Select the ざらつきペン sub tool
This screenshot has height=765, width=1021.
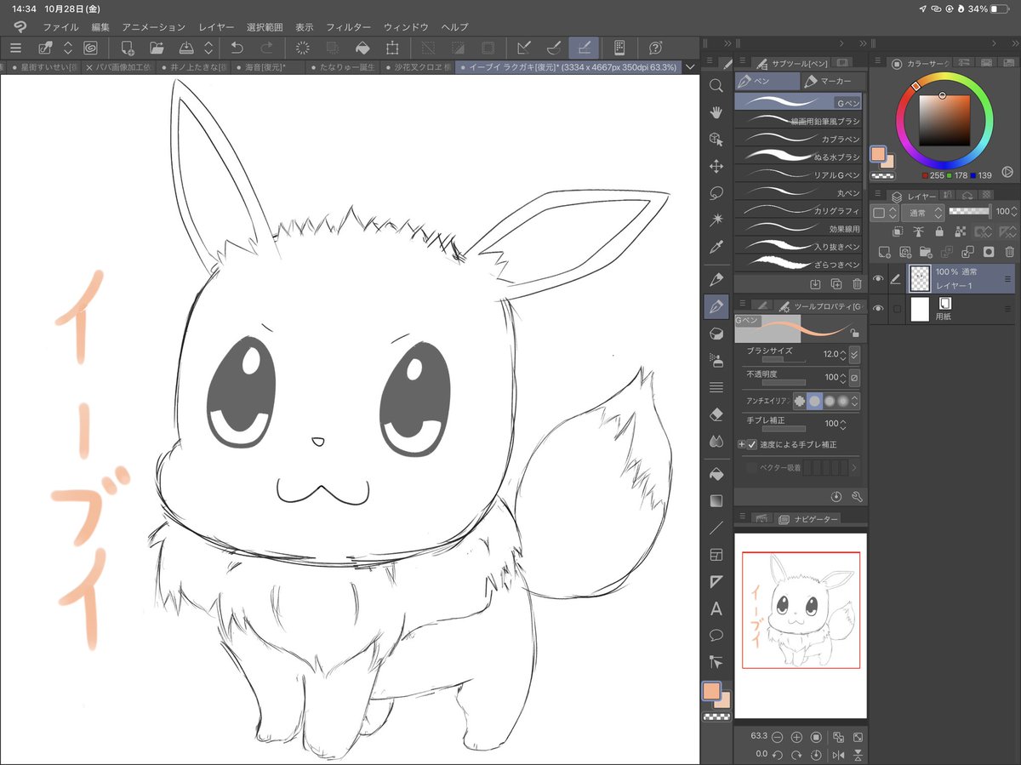(x=800, y=263)
